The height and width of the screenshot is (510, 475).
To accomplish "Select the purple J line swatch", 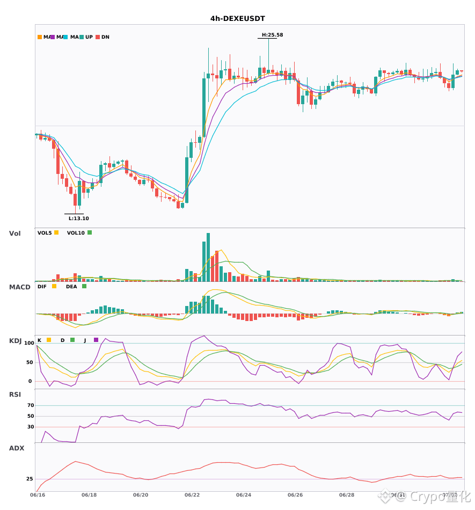I will (96, 340).
